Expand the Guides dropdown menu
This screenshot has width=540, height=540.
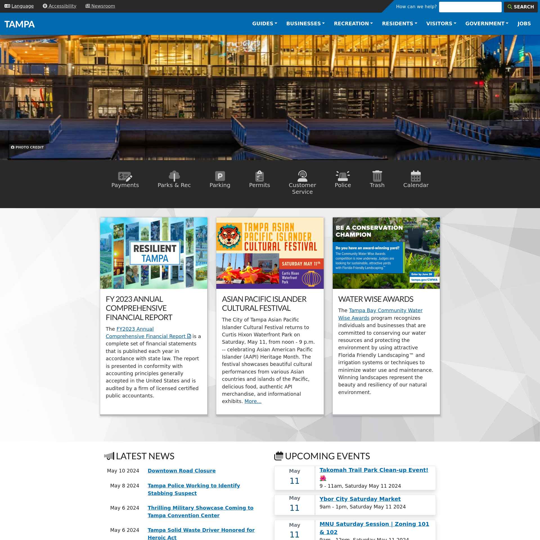(x=265, y=23)
